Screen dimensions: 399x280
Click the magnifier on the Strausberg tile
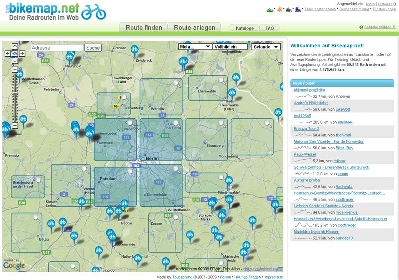[222, 123]
